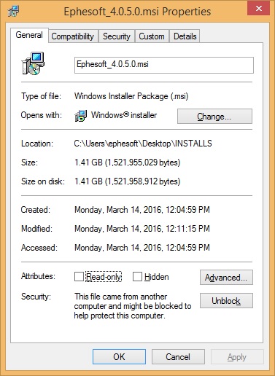Screen dimensions: 275x376
Task: Select the General tab
Action: click(29, 35)
